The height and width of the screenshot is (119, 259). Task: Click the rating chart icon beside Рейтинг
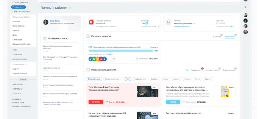click(x=169, y=22)
